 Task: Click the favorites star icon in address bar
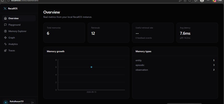tap(190, 1)
